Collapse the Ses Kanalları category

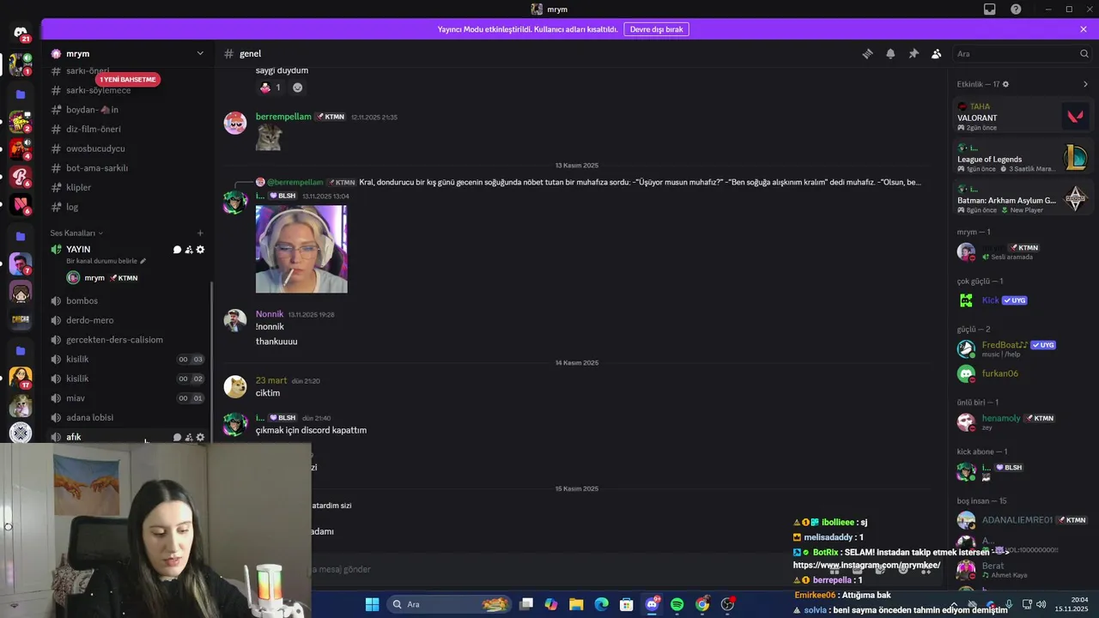tap(76, 233)
